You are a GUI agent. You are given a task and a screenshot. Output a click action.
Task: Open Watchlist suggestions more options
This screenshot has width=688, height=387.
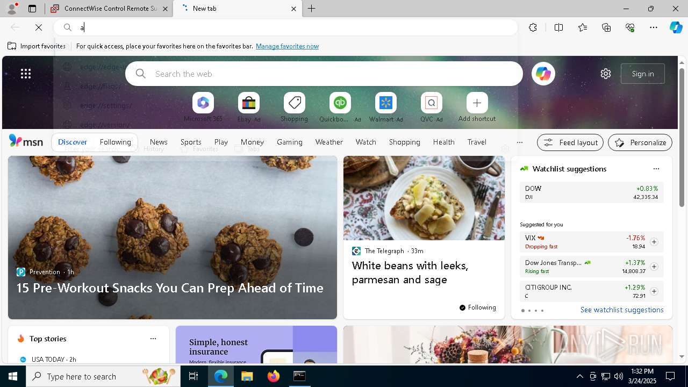coord(656,169)
